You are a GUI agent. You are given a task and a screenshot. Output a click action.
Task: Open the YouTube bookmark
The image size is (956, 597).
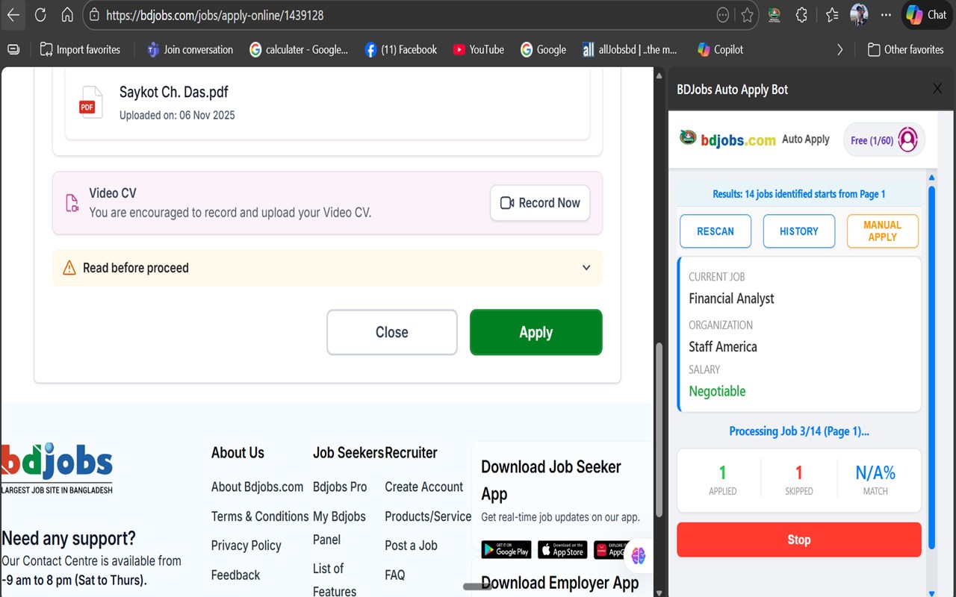pyautogui.click(x=479, y=49)
